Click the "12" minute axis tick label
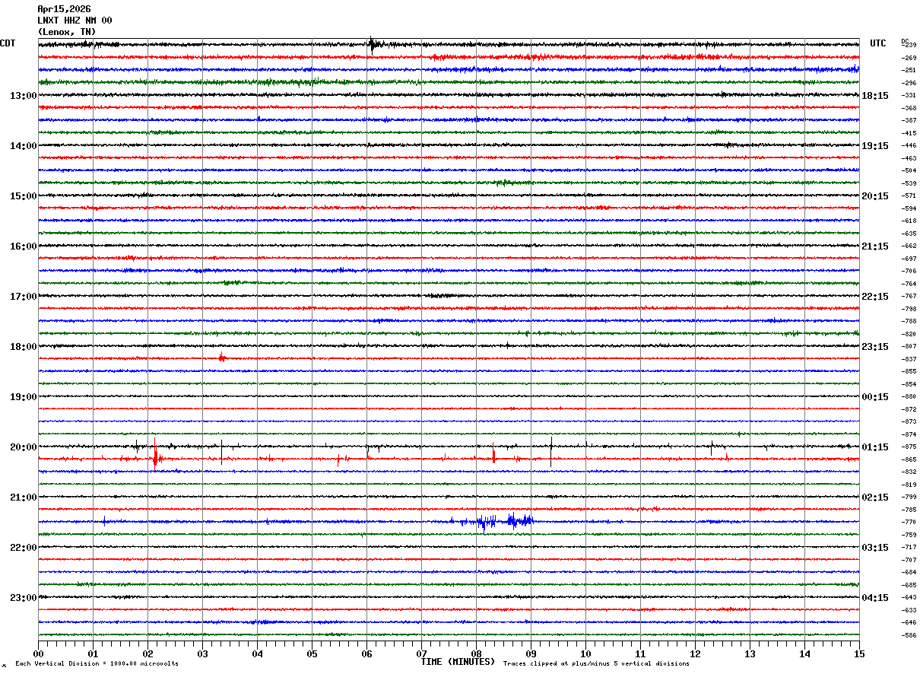This screenshot has width=920, height=674. pyautogui.click(x=695, y=653)
